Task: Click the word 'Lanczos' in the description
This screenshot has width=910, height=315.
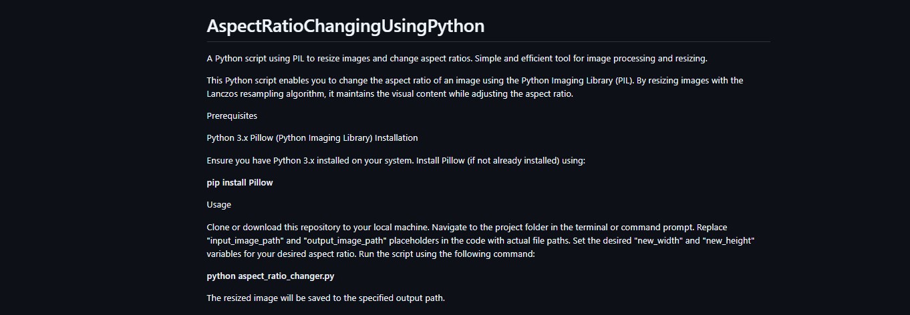Action: pyautogui.click(x=224, y=94)
